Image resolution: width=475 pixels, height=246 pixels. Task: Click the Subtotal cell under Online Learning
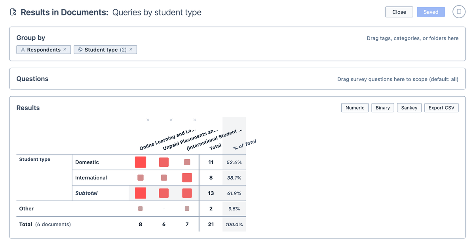click(x=141, y=193)
